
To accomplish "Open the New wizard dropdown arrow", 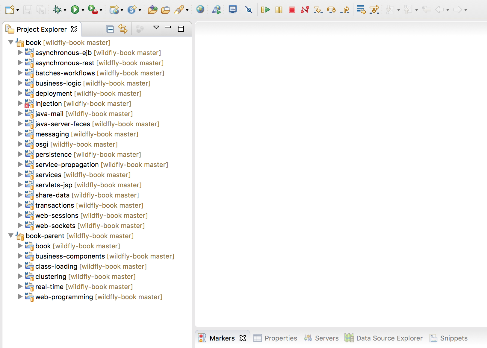I will coord(18,10).
